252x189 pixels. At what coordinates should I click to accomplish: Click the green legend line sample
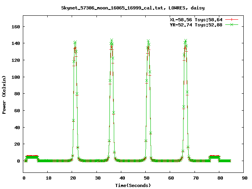(232, 24)
